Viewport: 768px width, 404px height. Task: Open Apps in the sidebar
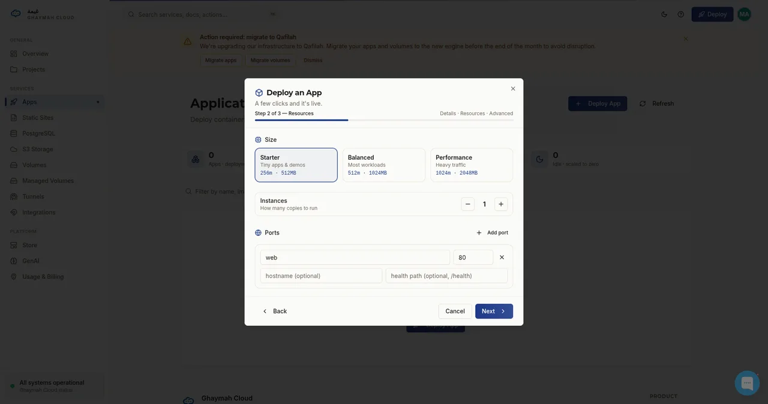pyautogui.click(x=55, y=102)
